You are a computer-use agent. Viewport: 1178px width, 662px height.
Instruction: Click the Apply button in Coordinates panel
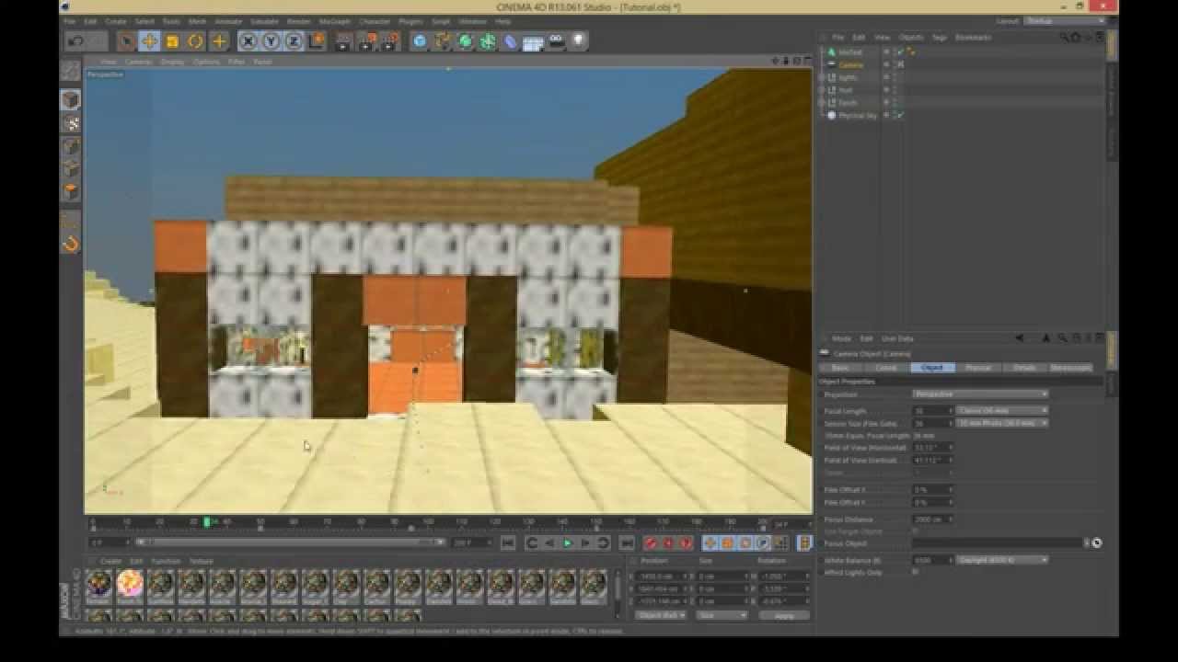point(784,615)
